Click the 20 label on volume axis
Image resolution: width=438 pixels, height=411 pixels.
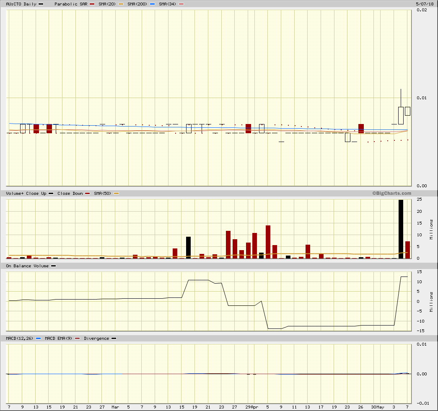[419, 211]
